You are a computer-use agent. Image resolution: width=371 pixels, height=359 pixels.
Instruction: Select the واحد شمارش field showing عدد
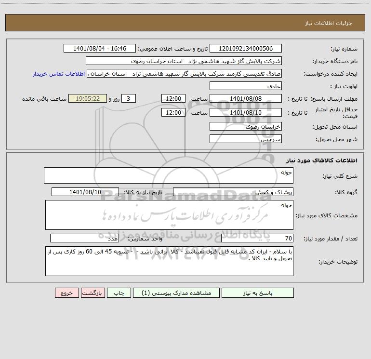tap(84, 238)
